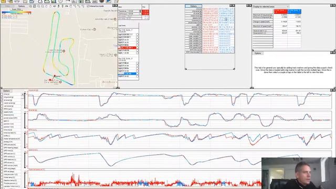Open the 'Display for selected areas' dropdown
Viewport: 336px width, 189px height.
[x=271, y=7]
